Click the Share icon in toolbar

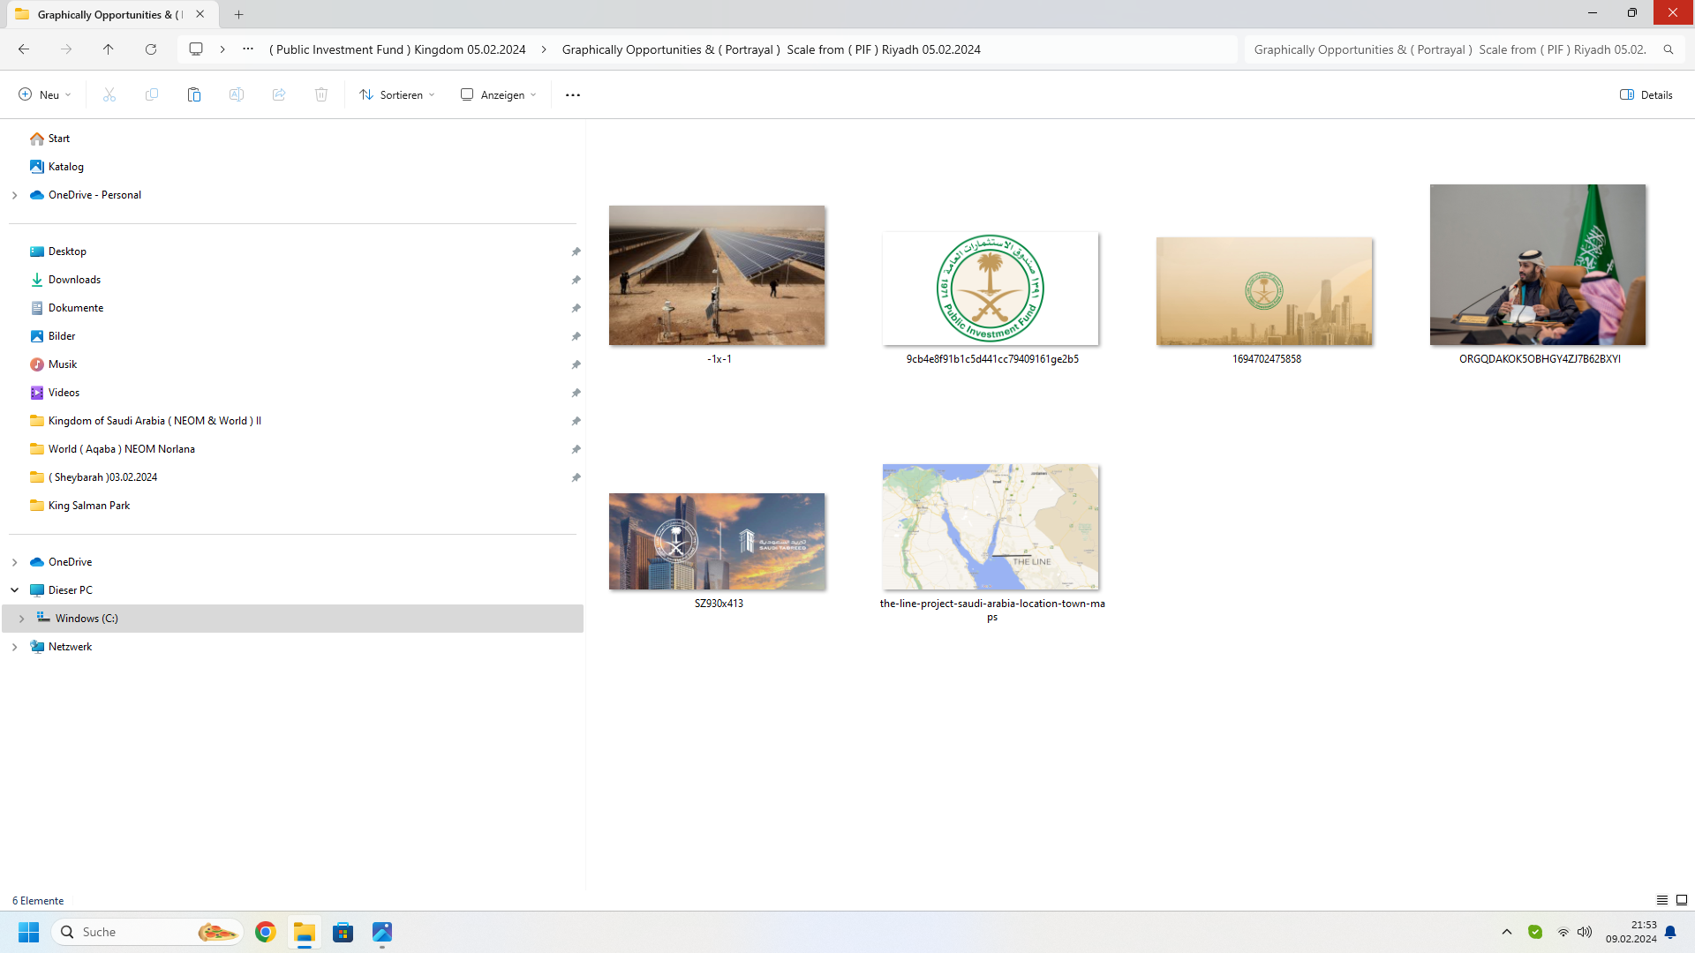[279, 94]
